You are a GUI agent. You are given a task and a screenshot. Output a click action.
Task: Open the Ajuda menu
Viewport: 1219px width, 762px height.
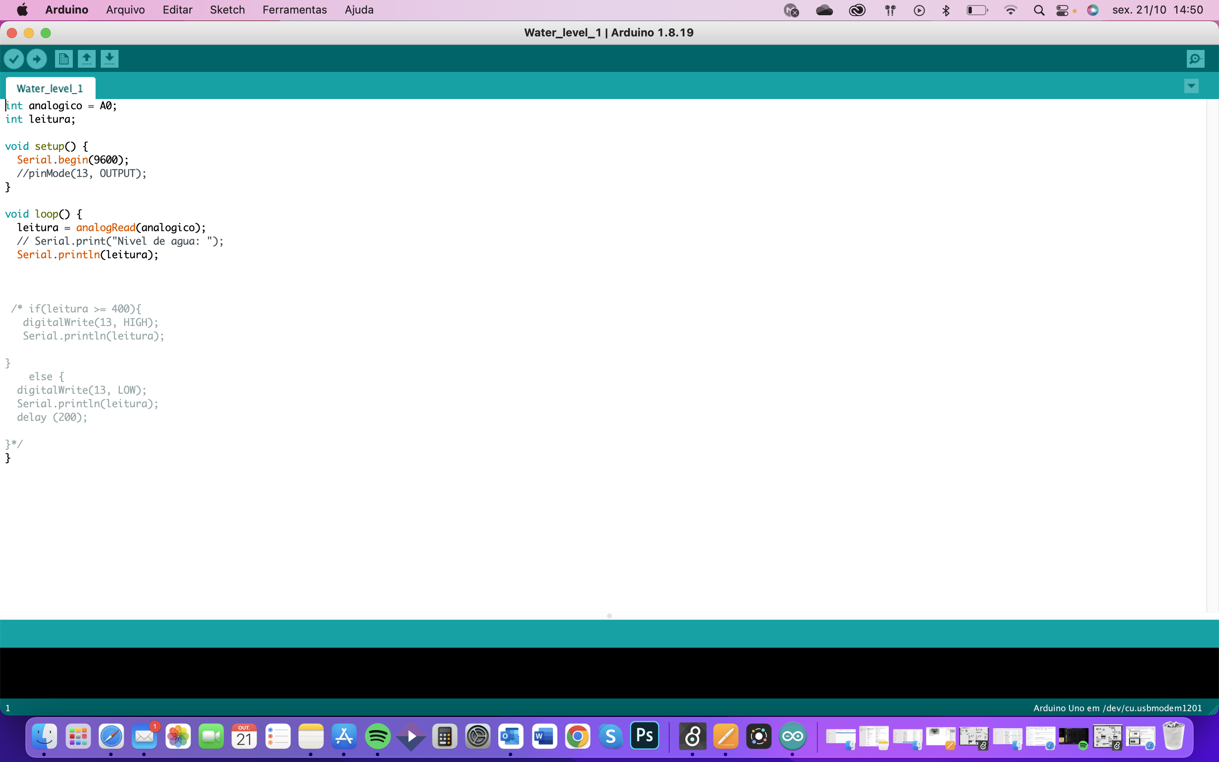coord(359,10)
